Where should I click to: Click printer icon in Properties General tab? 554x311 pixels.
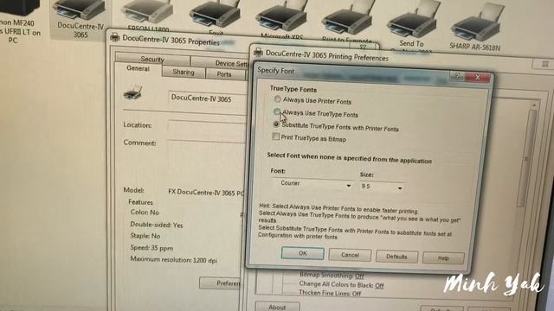click(132, 92)
